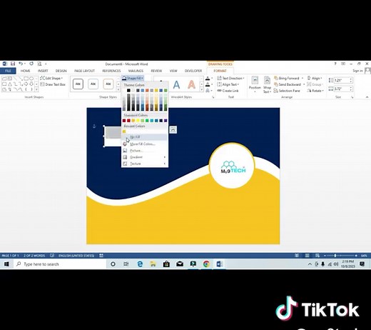Click the Read Mode view icon in status bar
Viewport: 371px width, 330px height.
tap(297, 256)
